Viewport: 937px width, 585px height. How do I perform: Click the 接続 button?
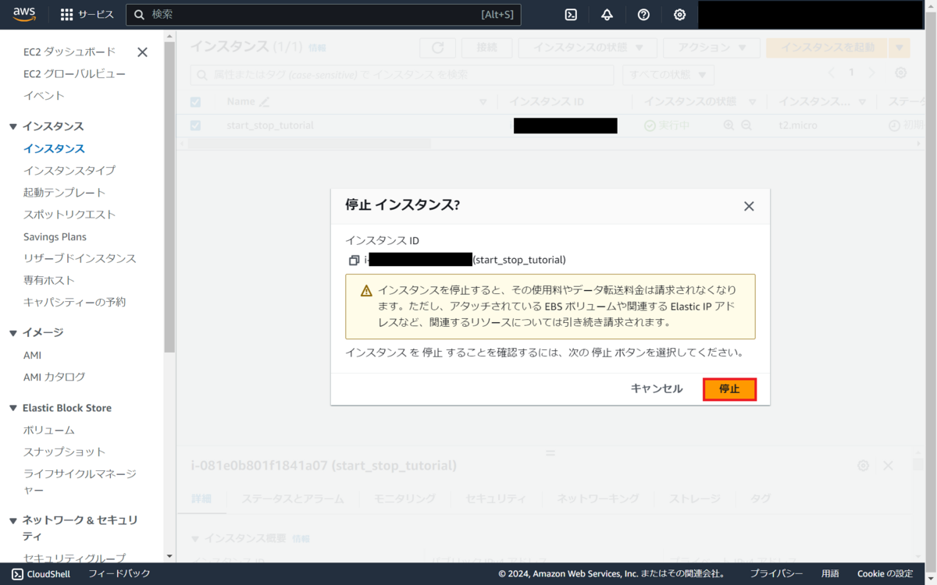pyautogui.click(x=486, y=48)
